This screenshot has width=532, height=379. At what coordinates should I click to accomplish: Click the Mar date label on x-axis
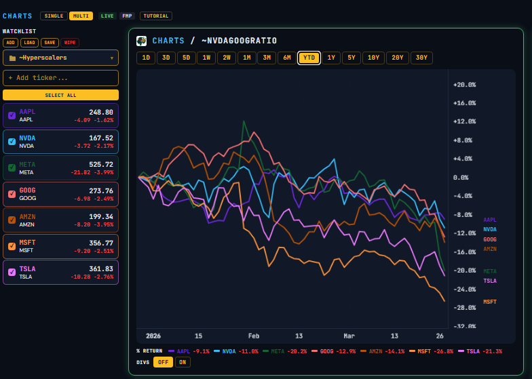[x=349, y=336]
